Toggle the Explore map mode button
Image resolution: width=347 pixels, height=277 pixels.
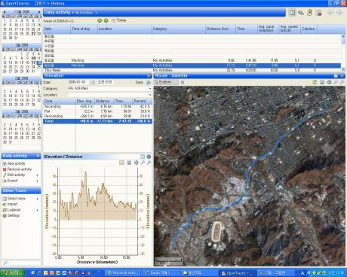pyautogui.click(x=166, y=82)
